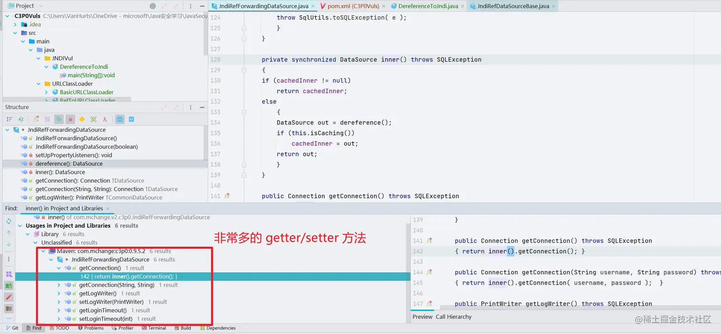Collapse the Maven c3p0 results node

[43, 251]
